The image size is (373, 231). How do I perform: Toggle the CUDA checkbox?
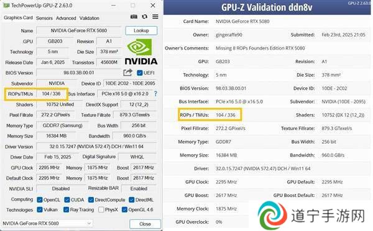(67, 200)
